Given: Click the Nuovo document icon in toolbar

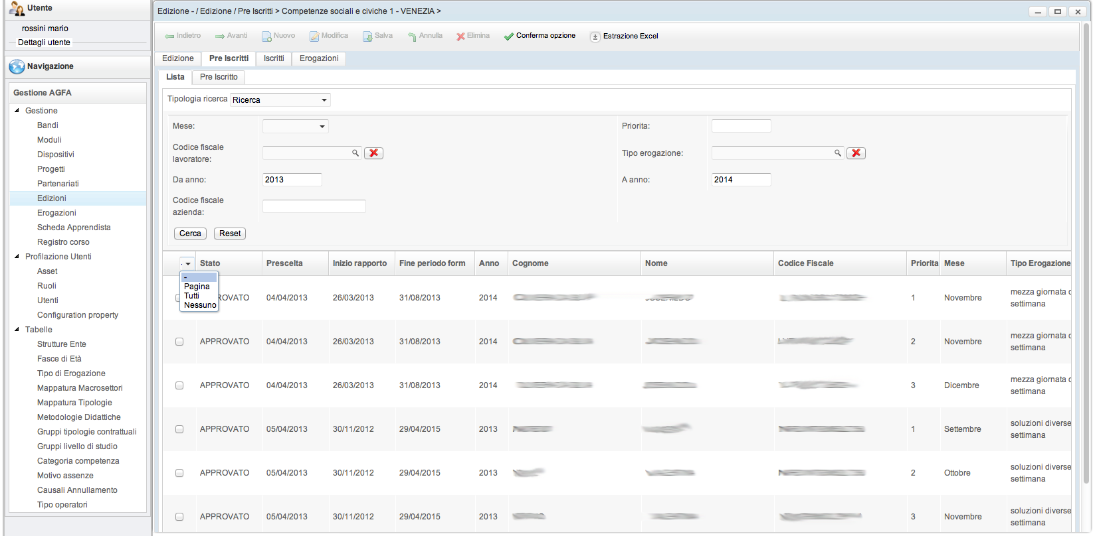Looking at the screenshot, I should pos(266,36).
